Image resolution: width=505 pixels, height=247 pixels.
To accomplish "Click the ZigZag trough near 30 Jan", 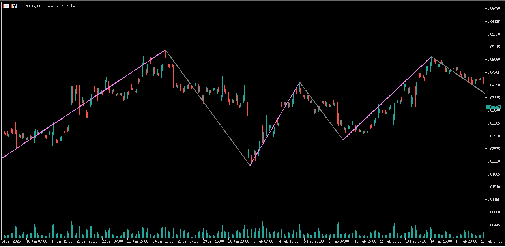I will (x=250, y=165).
